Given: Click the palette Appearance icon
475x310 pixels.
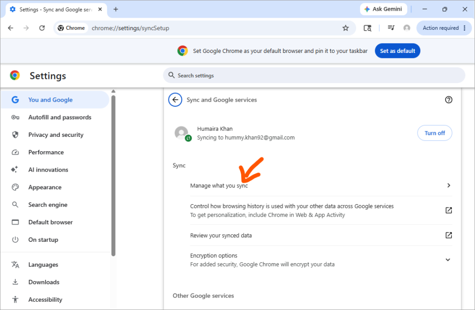Looking at the screenshot, I should coord(15,187).
